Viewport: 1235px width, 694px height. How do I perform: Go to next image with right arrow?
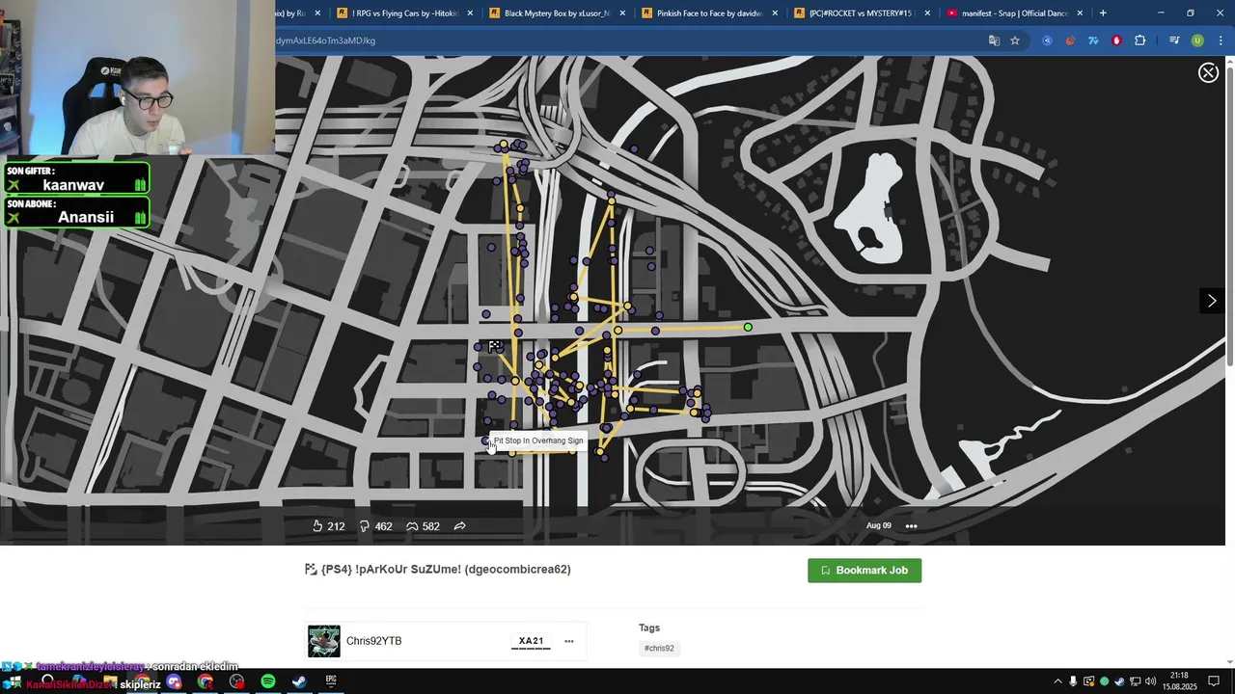point(1212,301)
